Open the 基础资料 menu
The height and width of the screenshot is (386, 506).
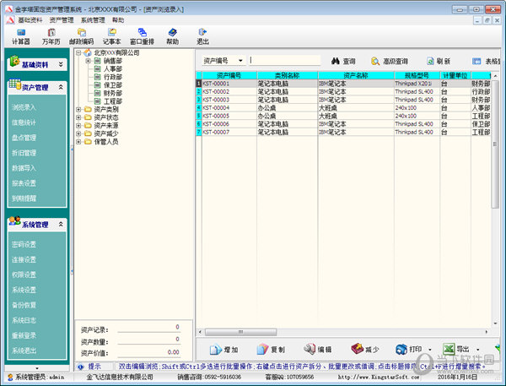(x=30, y=20)
